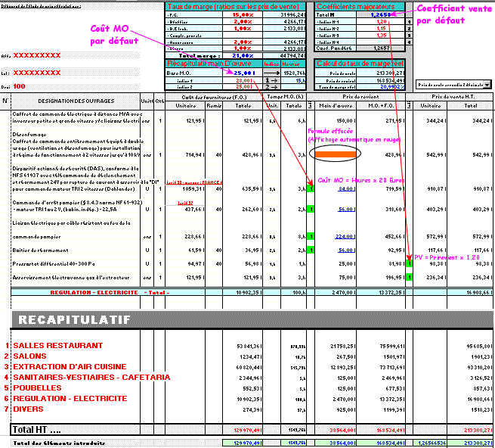Viewport: 495px width, 448px height.
Task: Select green index cell in Dahlander row
Action: pos(311,190)
